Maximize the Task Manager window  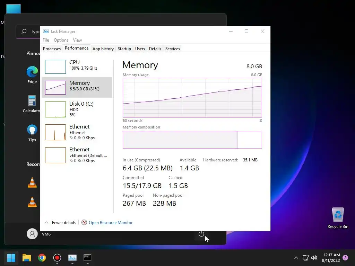point(246,31)
